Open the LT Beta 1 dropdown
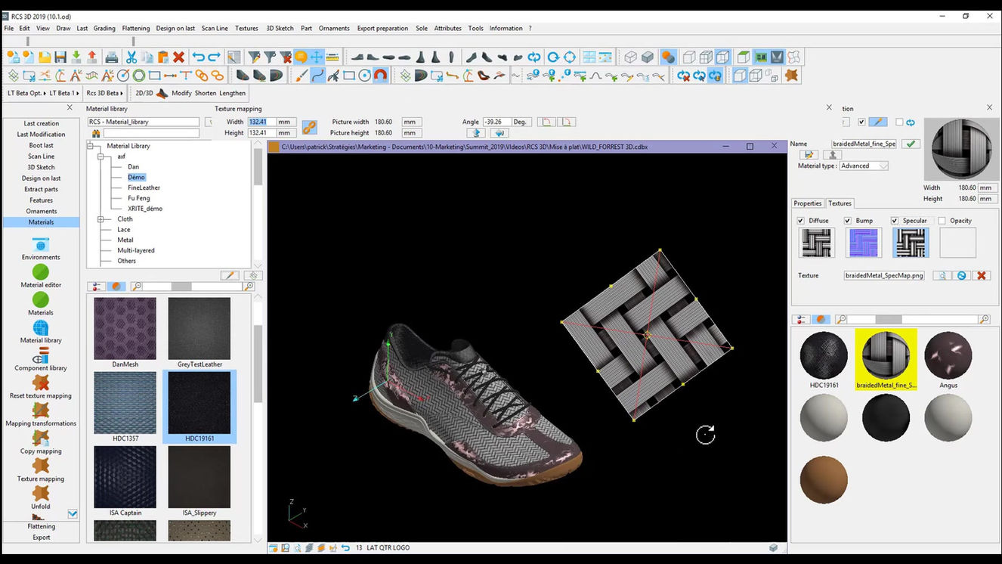Viewport: 1002px width, 564px height. point(64,93)
